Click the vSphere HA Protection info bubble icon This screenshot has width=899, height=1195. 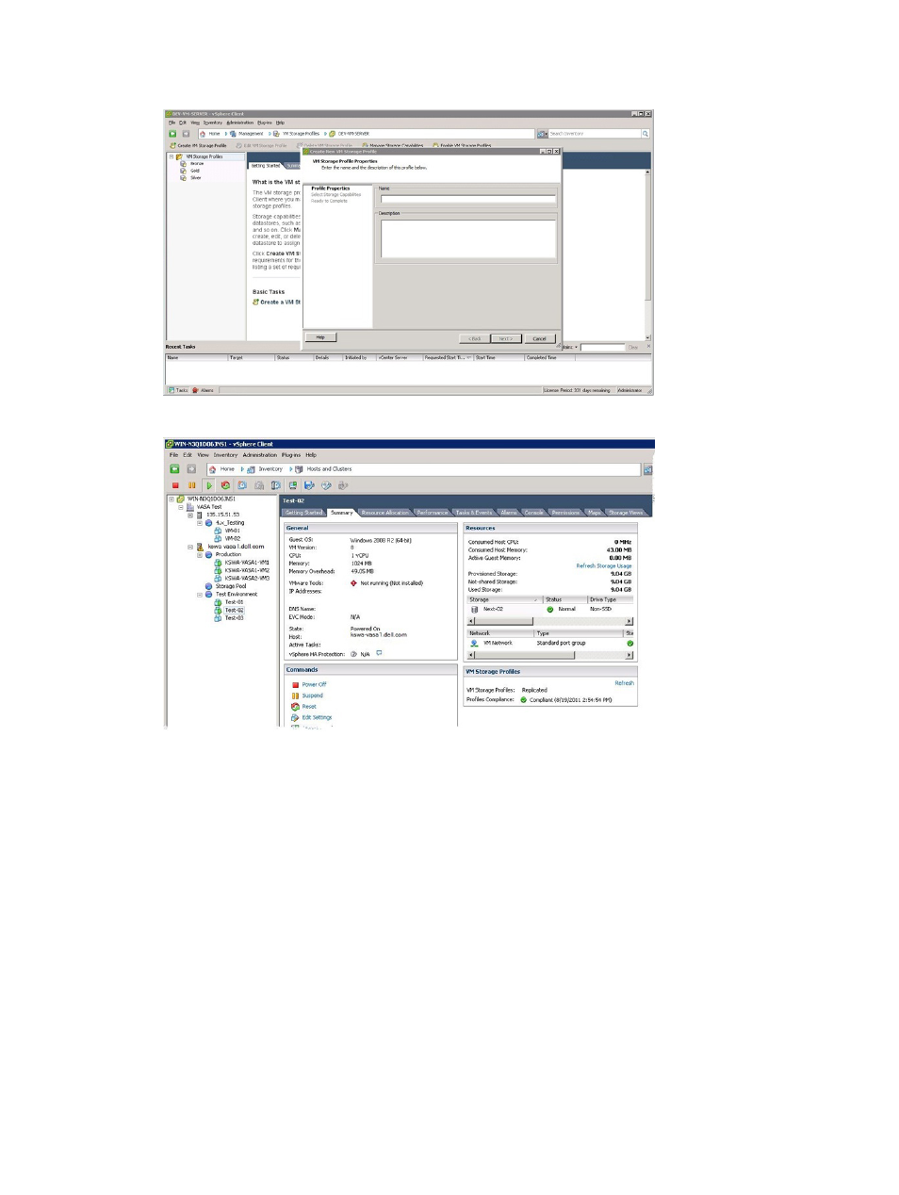click(379, 652)
